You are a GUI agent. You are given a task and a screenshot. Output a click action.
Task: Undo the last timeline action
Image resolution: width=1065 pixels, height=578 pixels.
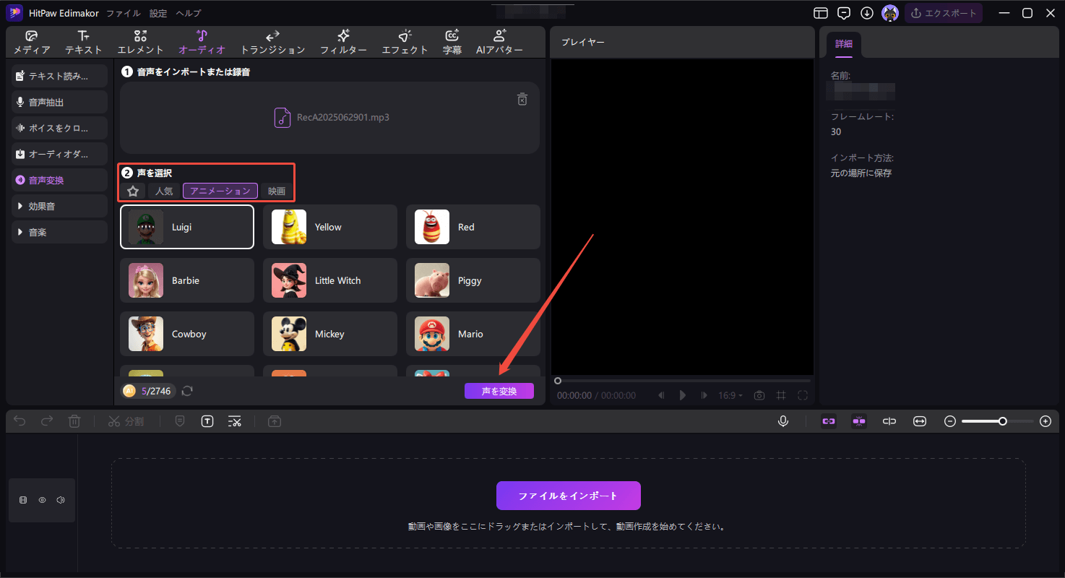coord(20,421)
